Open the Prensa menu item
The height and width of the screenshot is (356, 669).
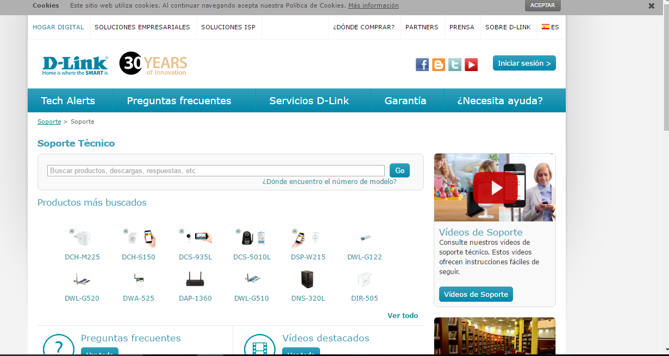tap(462, 27)
